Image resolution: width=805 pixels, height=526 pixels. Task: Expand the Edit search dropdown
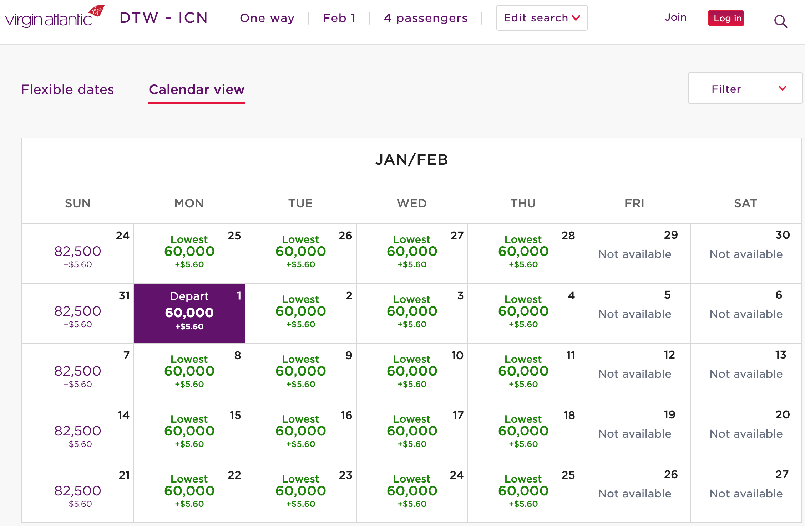541,18
